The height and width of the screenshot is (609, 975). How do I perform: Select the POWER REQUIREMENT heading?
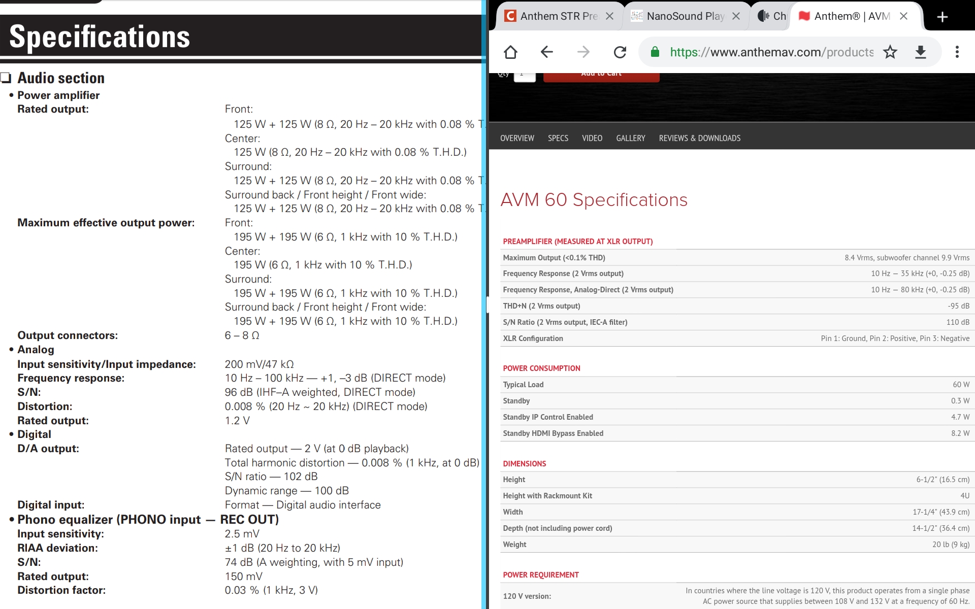point(541,575)
